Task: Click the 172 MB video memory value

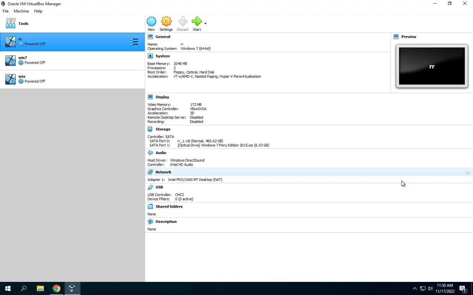Action: (x=196, y=105)
